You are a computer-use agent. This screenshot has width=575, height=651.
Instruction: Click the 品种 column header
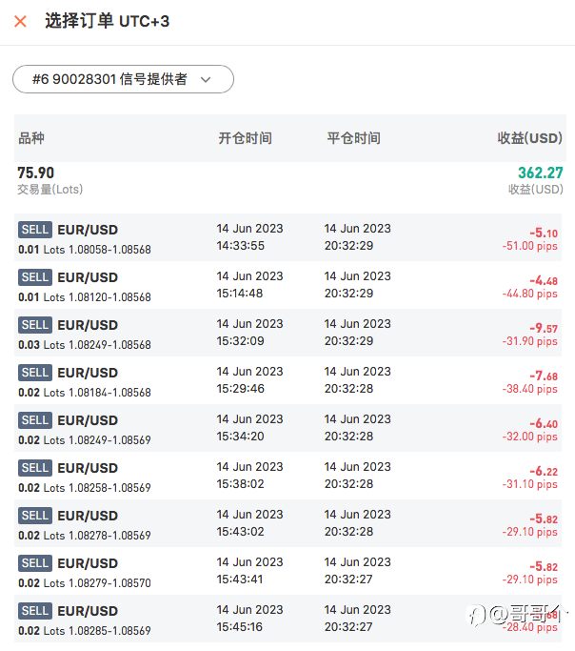pyautogui.click(x=31, y=138)
